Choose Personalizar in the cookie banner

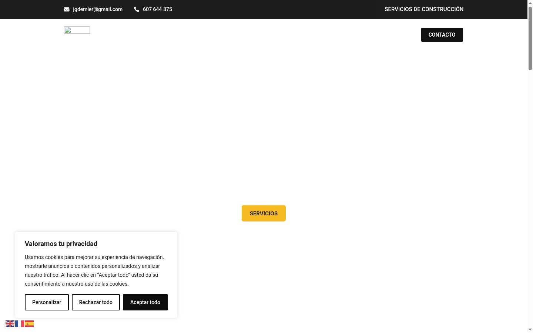click(x=47, y=302)
